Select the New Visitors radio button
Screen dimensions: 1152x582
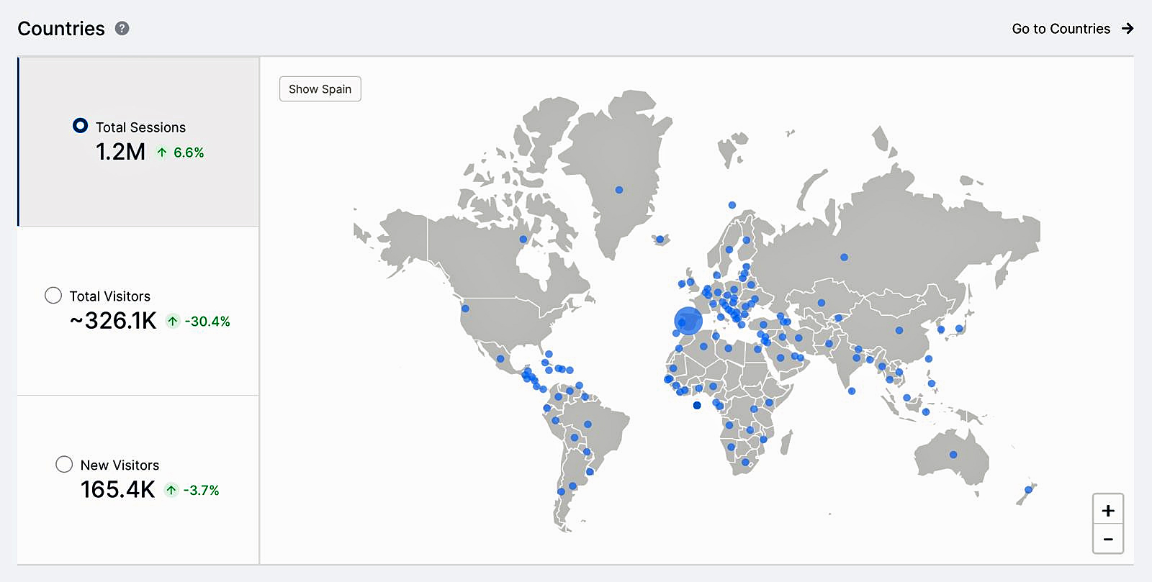coord(64,465)
